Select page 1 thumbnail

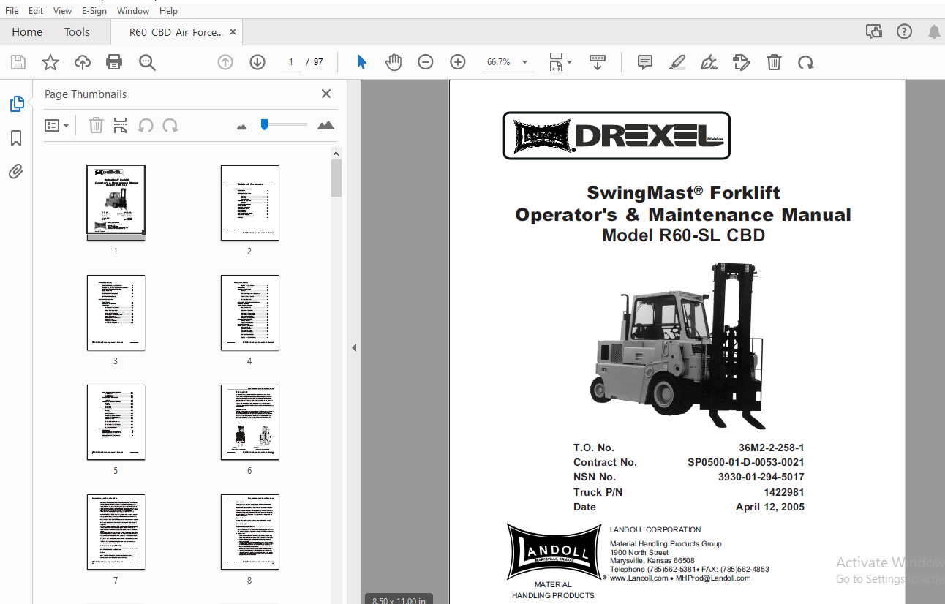pos(116,203)
